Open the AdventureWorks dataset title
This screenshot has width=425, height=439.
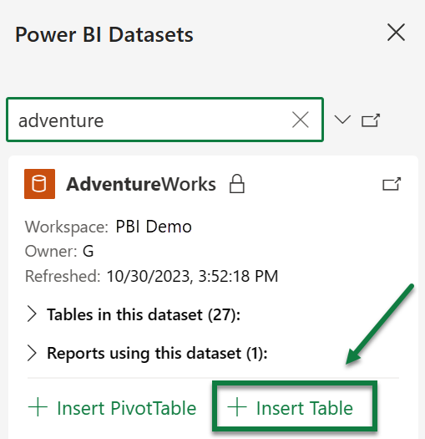141,184
